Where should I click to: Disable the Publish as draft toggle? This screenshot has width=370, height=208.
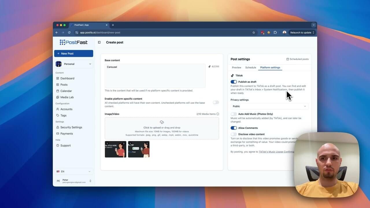click(234, 82)
